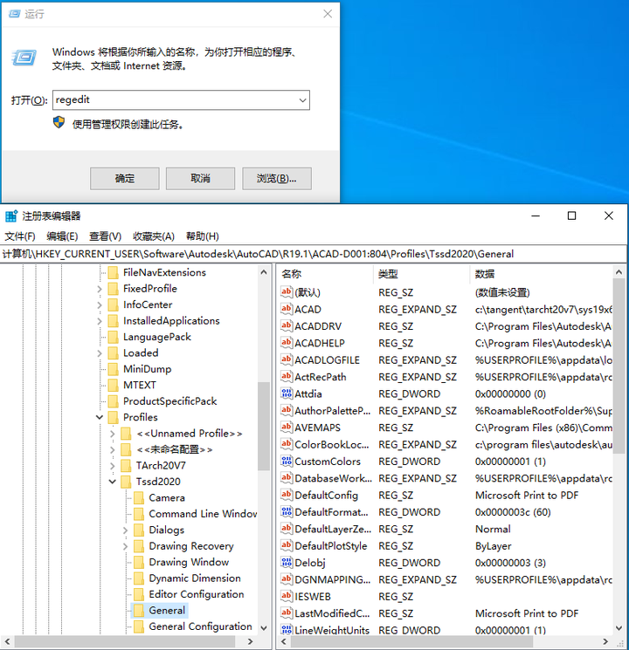This screenshot has height=650, width=629.
Task: Click the regedit text in Open field
Action: click(x=73, y=100)
